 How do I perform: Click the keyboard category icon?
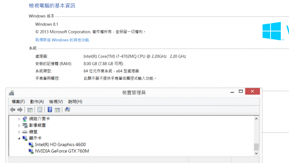click(x=25, y=132)
